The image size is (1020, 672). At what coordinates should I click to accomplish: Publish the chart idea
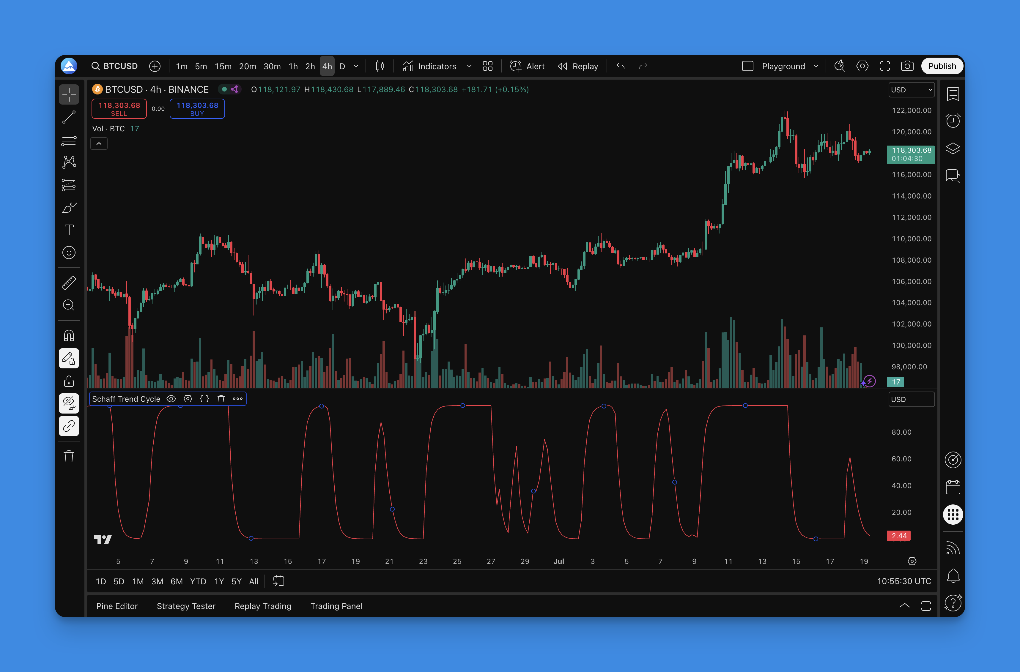942,66
